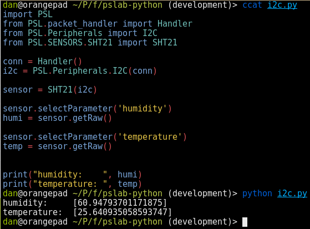Click the 'temp = sensor.getRaw()' line
310x229 pixels.
57,146
